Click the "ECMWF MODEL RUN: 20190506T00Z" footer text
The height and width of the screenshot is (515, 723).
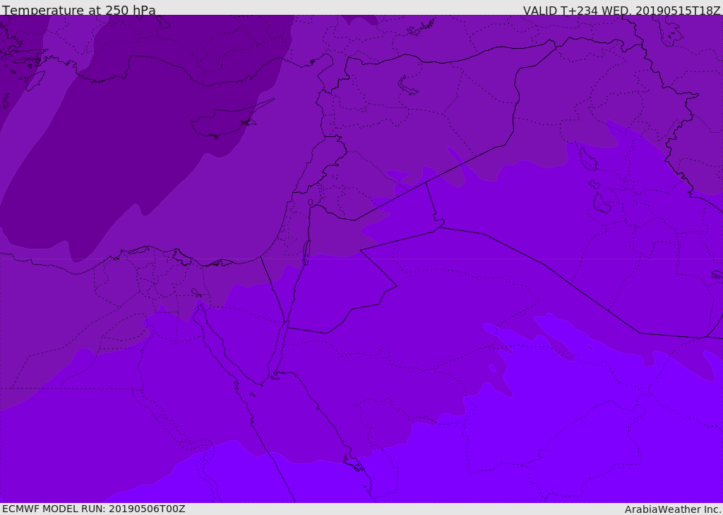94,509
